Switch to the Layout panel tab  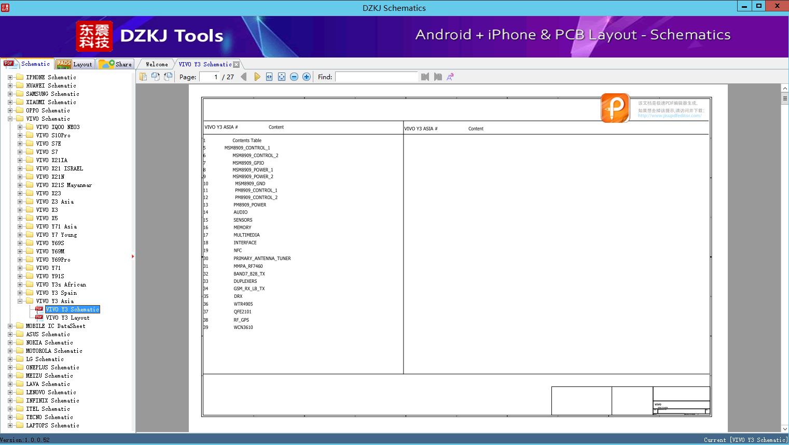pyautogui.click(x=74, y=64)
